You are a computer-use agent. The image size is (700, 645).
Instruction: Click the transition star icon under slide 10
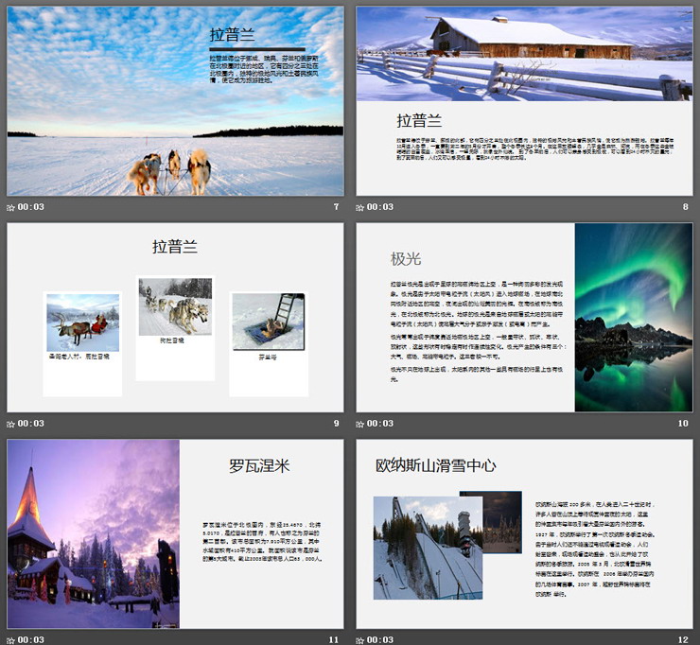click(x=359, y=424)
